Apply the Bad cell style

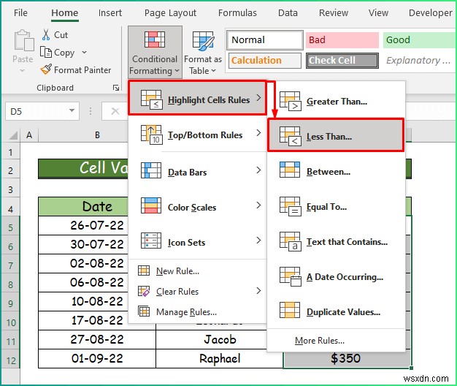342,40
